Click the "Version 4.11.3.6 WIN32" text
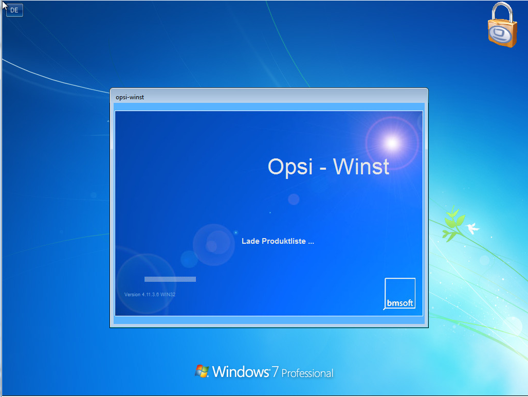 [150, 294]
